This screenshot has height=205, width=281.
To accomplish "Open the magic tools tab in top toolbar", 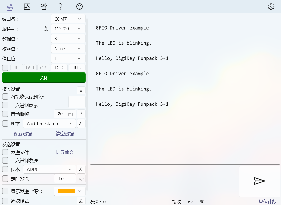I will tap(44, 7).
